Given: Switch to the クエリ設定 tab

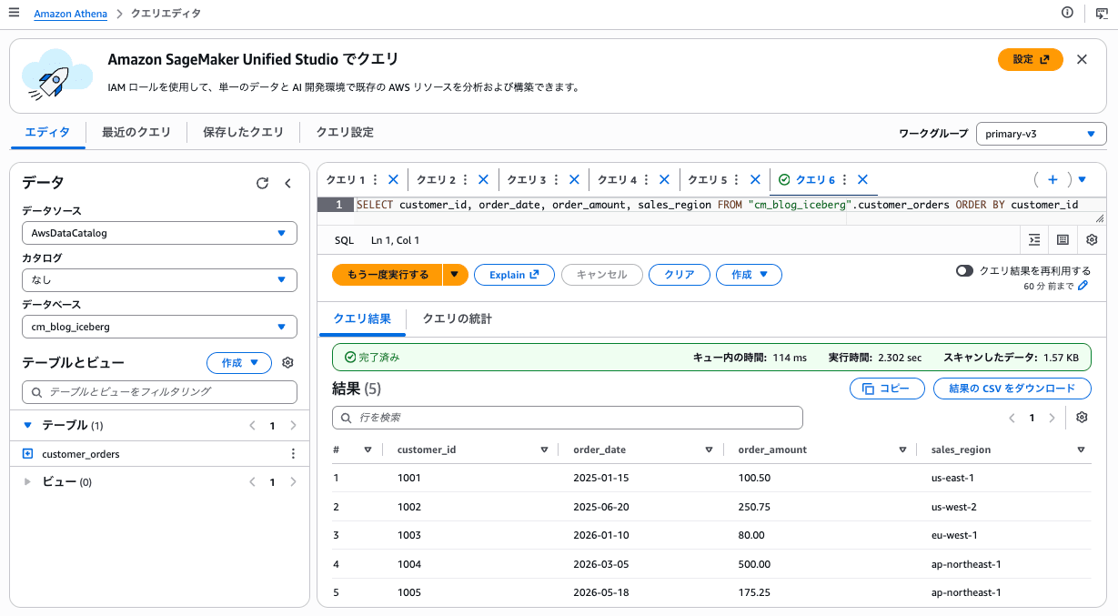Looking at the screenshot, I should [345, 132].
